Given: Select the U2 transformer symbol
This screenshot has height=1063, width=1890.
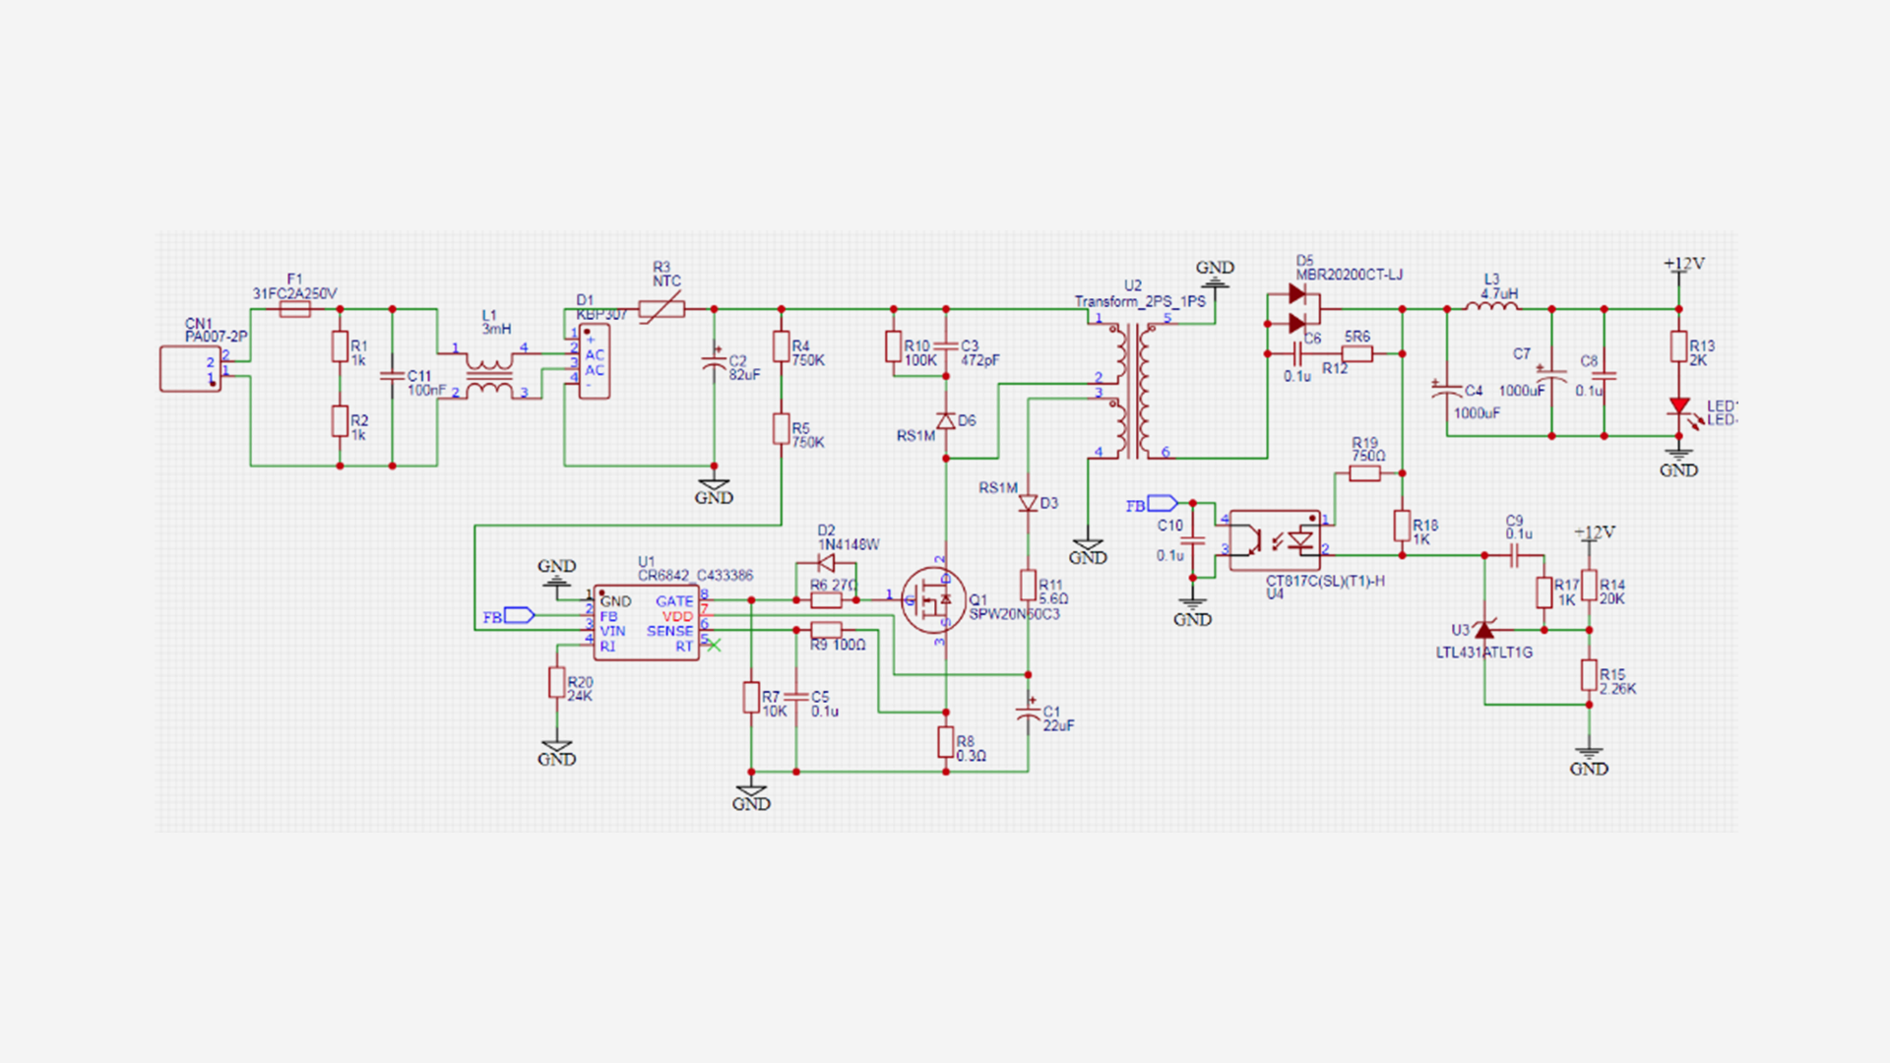Looking at the screenshot, I should (x=1132, y=389).
